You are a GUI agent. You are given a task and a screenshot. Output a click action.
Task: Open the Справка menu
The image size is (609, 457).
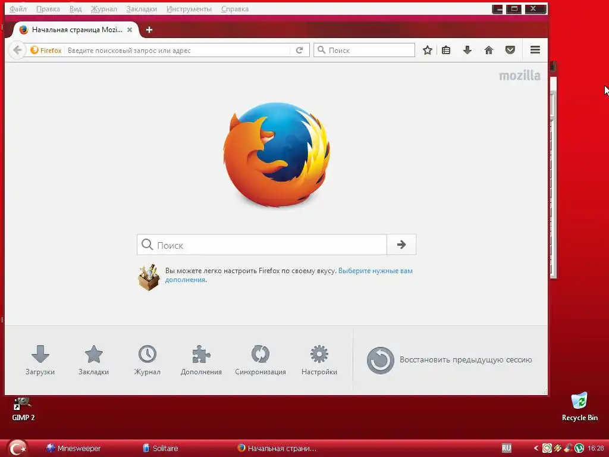point(234,9)
